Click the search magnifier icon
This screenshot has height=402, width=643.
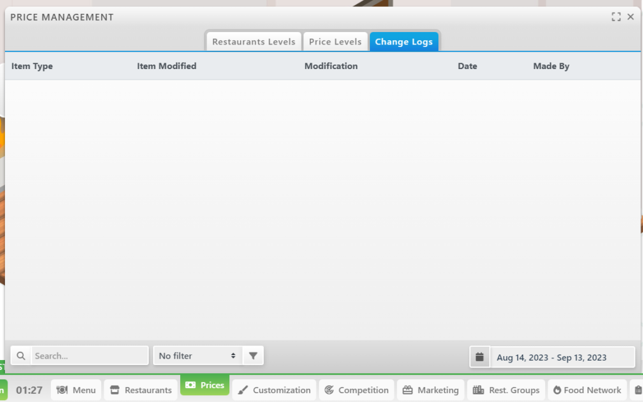coord(21,356)
